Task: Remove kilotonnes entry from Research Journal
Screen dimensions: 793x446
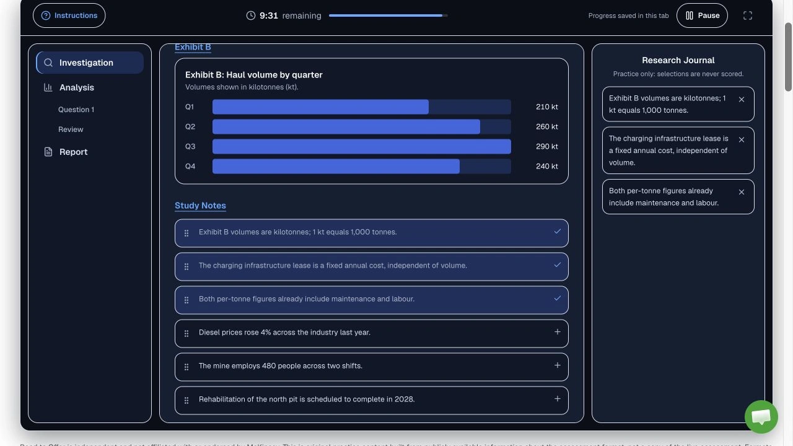Action: pyautogui.click(x=742, y=99)
